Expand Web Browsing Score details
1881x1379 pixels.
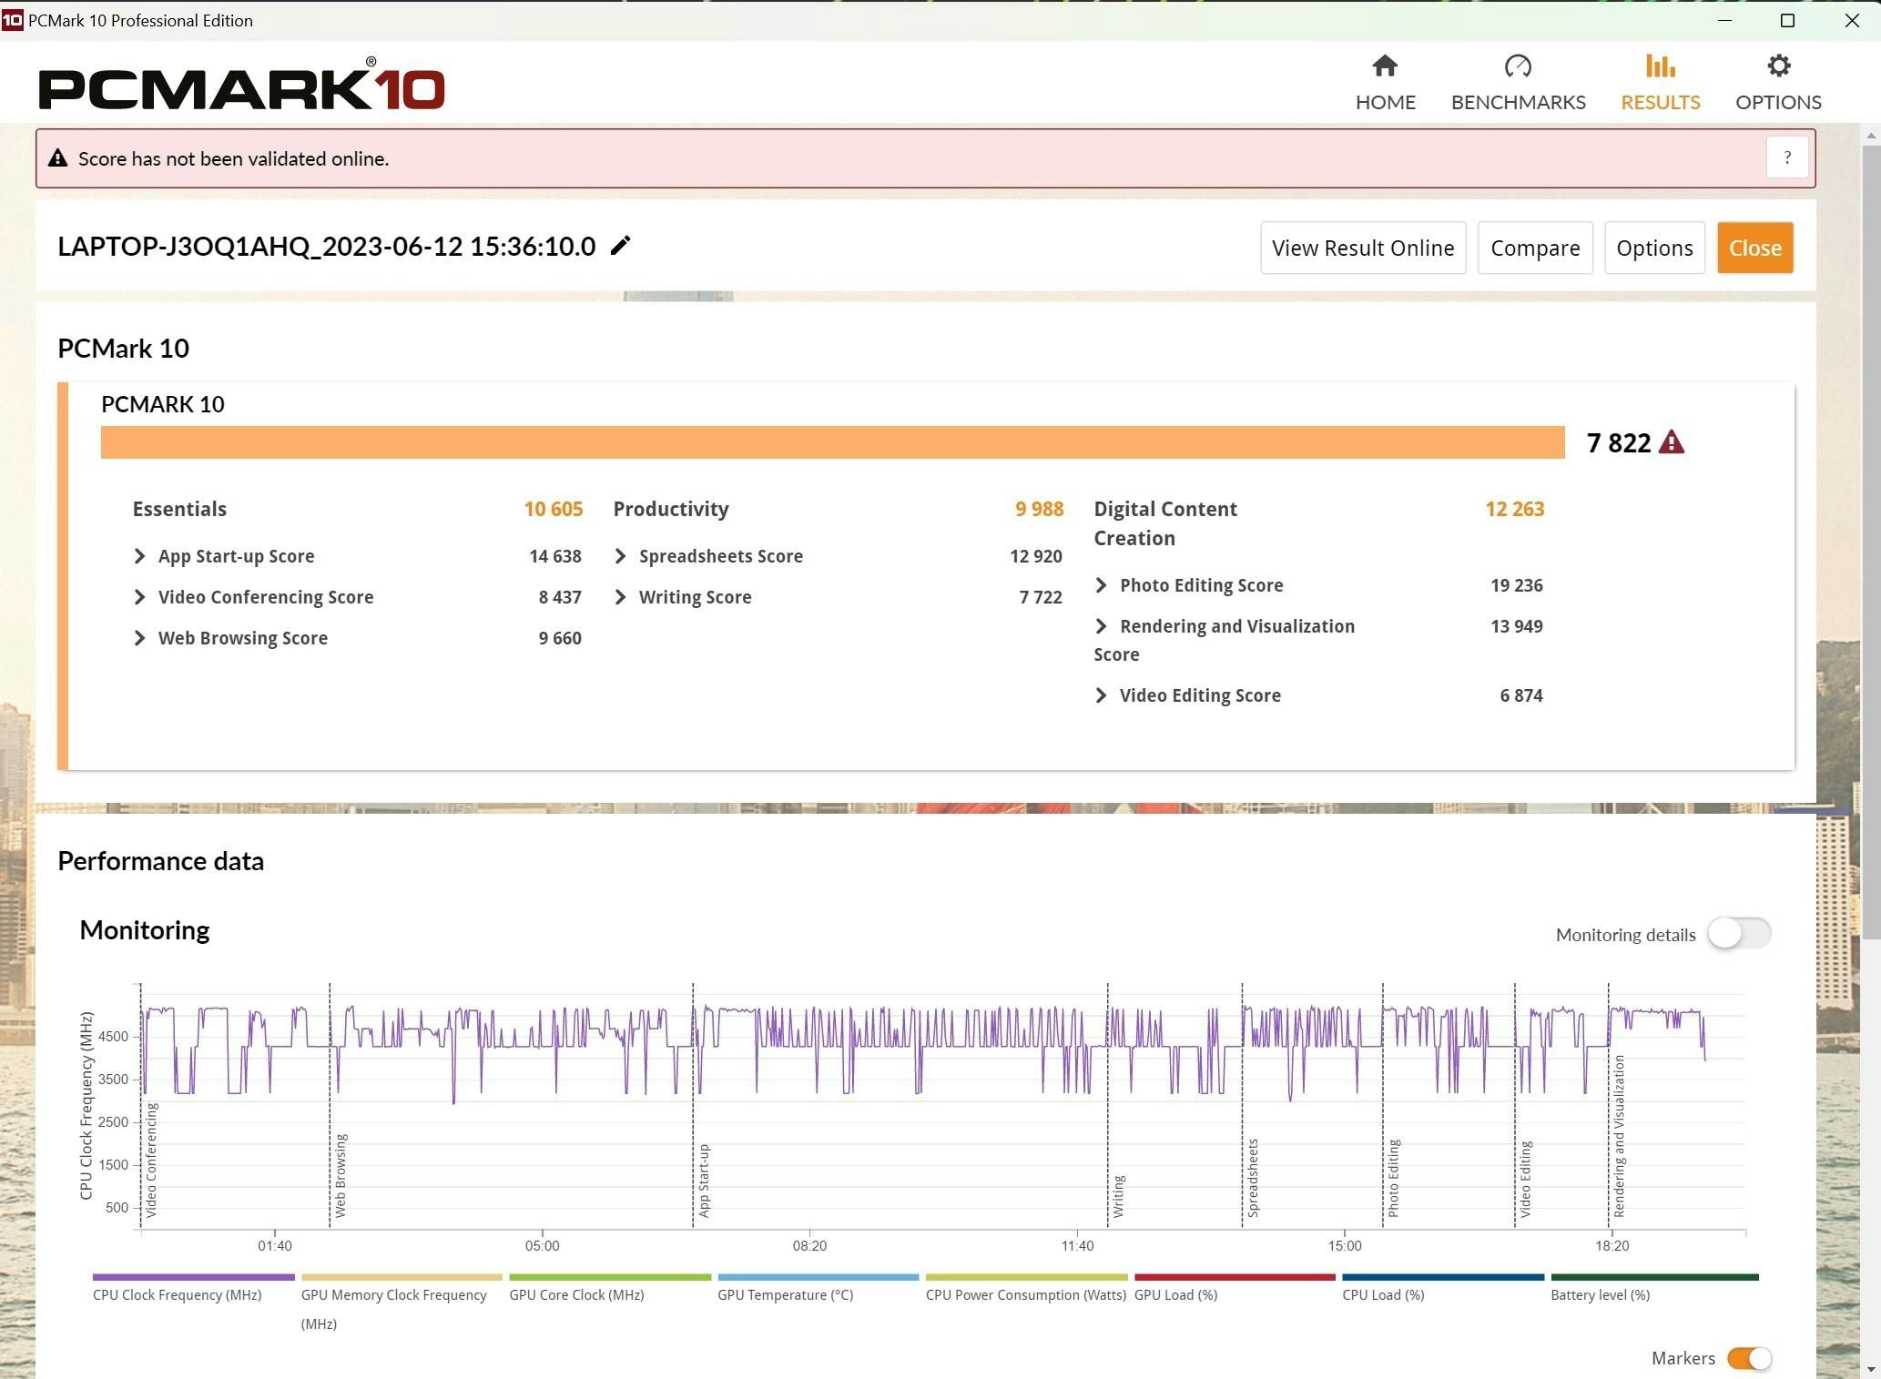[x=139, y=638]
